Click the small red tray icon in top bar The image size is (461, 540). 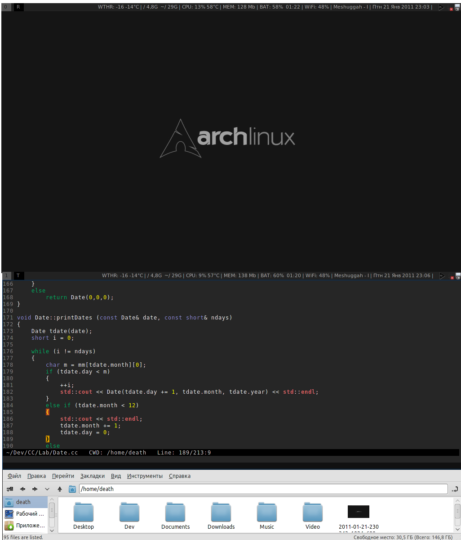[x=451, y=9]
